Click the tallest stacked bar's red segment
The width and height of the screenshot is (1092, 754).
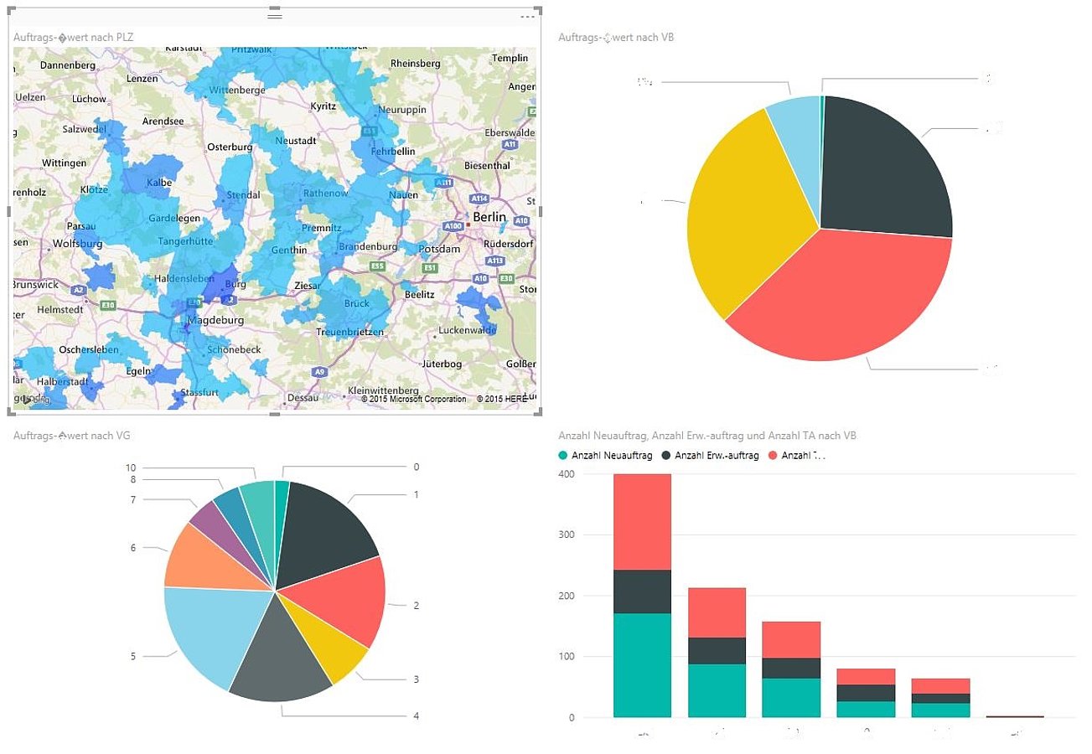(x=642, y=521)
